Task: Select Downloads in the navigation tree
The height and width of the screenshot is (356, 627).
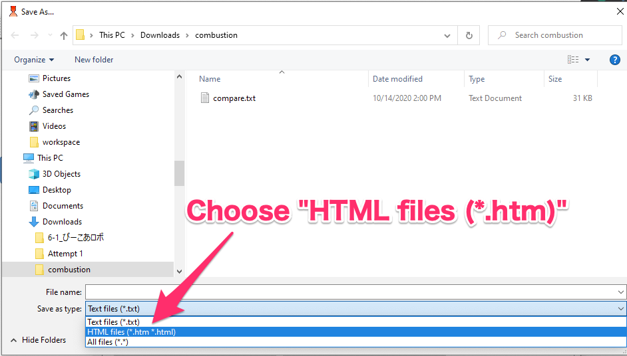Action: 62,222
